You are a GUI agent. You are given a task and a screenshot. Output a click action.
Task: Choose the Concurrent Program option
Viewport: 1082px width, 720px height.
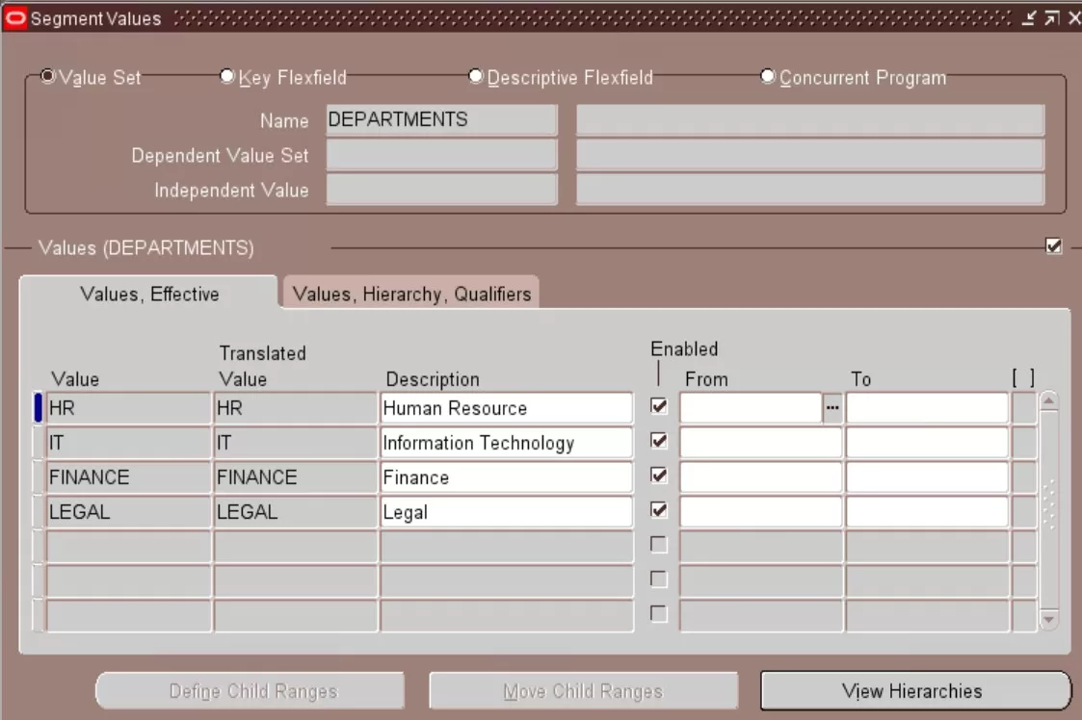pos(767,76)
